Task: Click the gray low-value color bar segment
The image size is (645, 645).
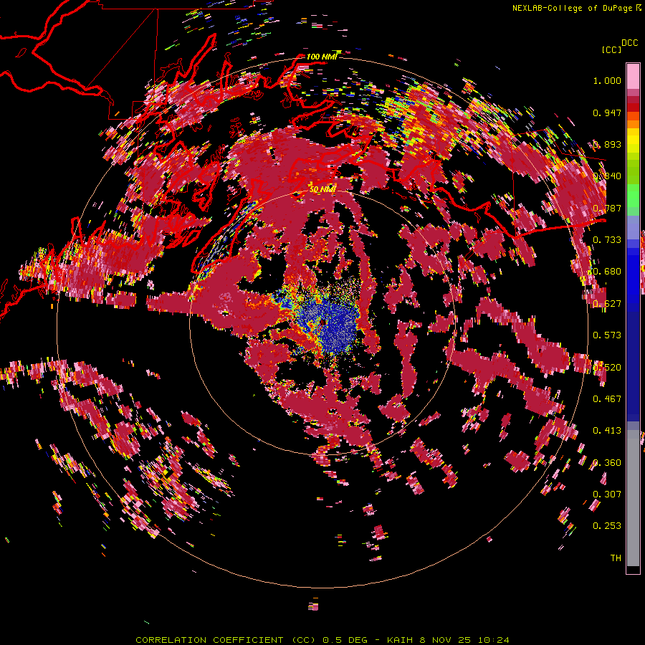Action: [633, 498]
